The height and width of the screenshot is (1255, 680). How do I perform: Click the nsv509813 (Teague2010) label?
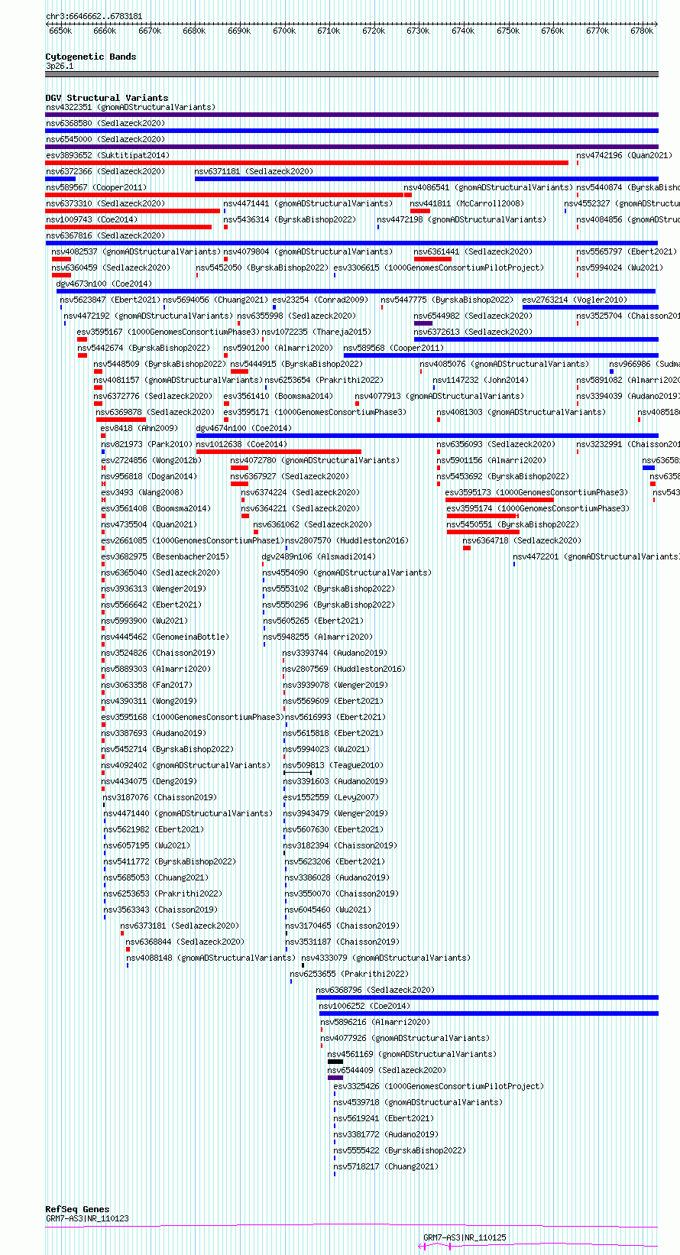[x=332, y=765]
